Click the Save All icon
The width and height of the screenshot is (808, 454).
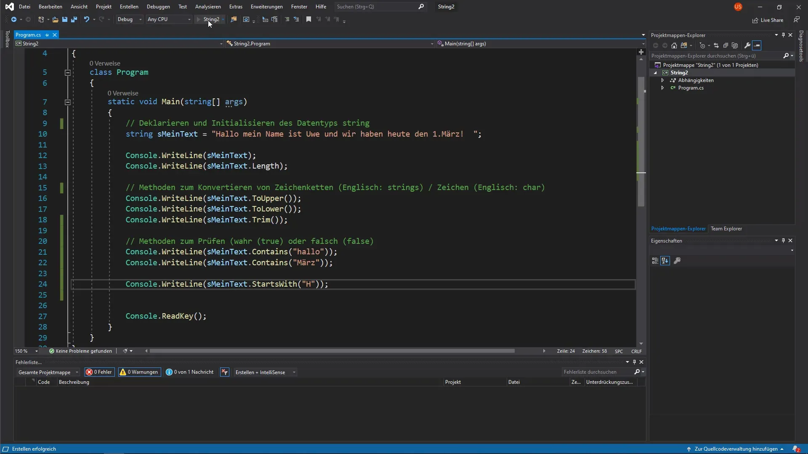point(74,19)
